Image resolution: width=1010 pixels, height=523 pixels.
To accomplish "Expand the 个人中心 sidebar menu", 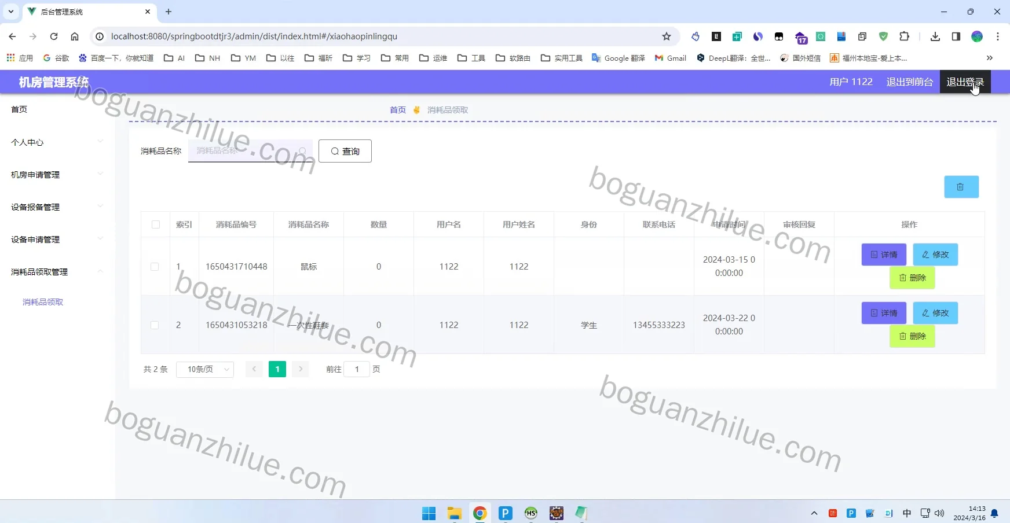I will 57,142.
